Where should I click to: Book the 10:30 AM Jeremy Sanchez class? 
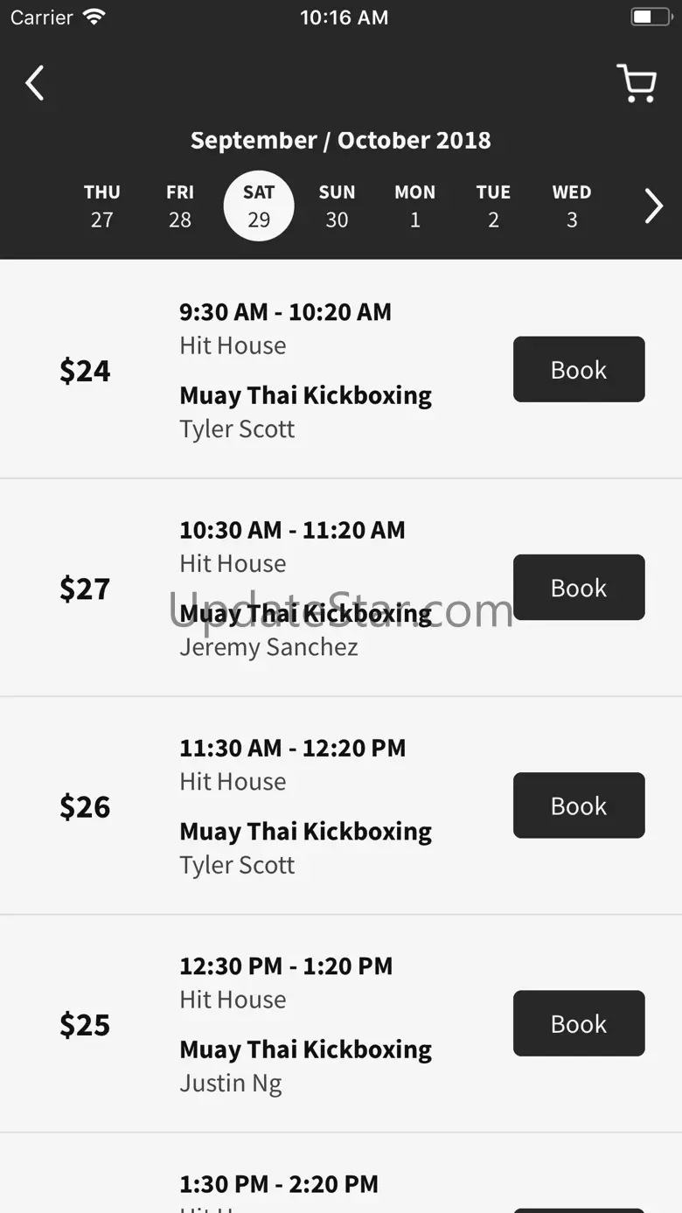pyautogui.click(x=579, y=588)
